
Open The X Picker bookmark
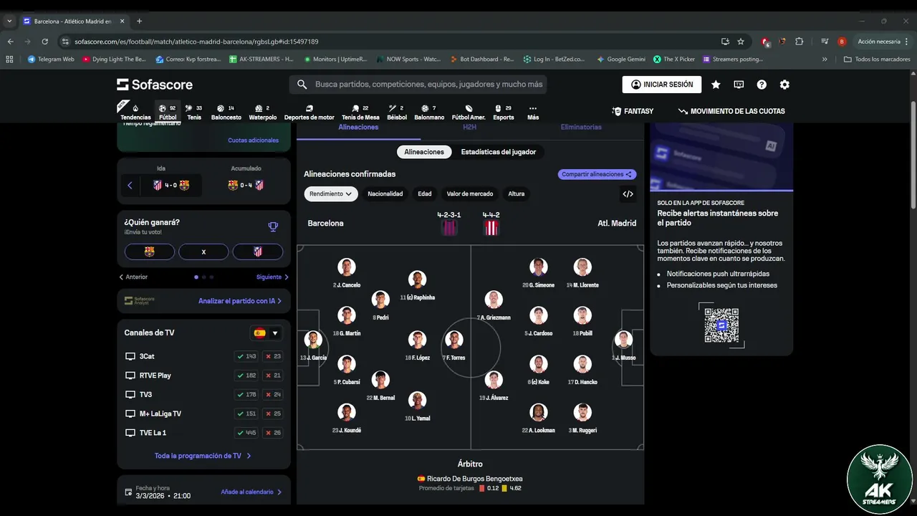click(x=674, y=59)
